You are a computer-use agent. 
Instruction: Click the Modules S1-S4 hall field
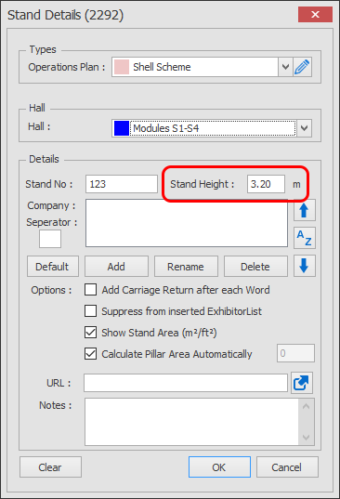click(212, 128)
